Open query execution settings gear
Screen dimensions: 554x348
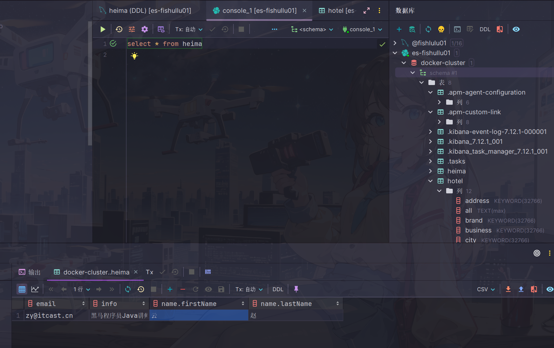point(145,29)
